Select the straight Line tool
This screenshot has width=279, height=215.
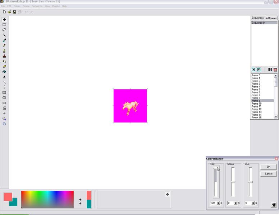point(4,82)
